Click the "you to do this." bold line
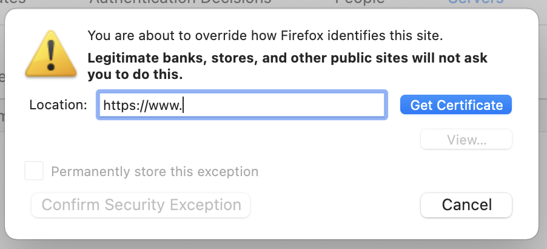This screenshot has width=547, height=249. [135, 74]
